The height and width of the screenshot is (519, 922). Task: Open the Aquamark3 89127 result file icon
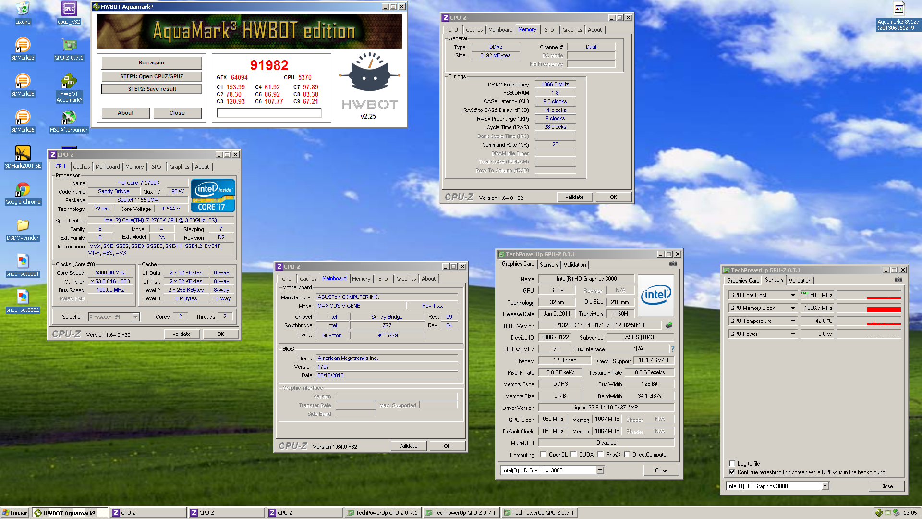click(x=898, y=16)
